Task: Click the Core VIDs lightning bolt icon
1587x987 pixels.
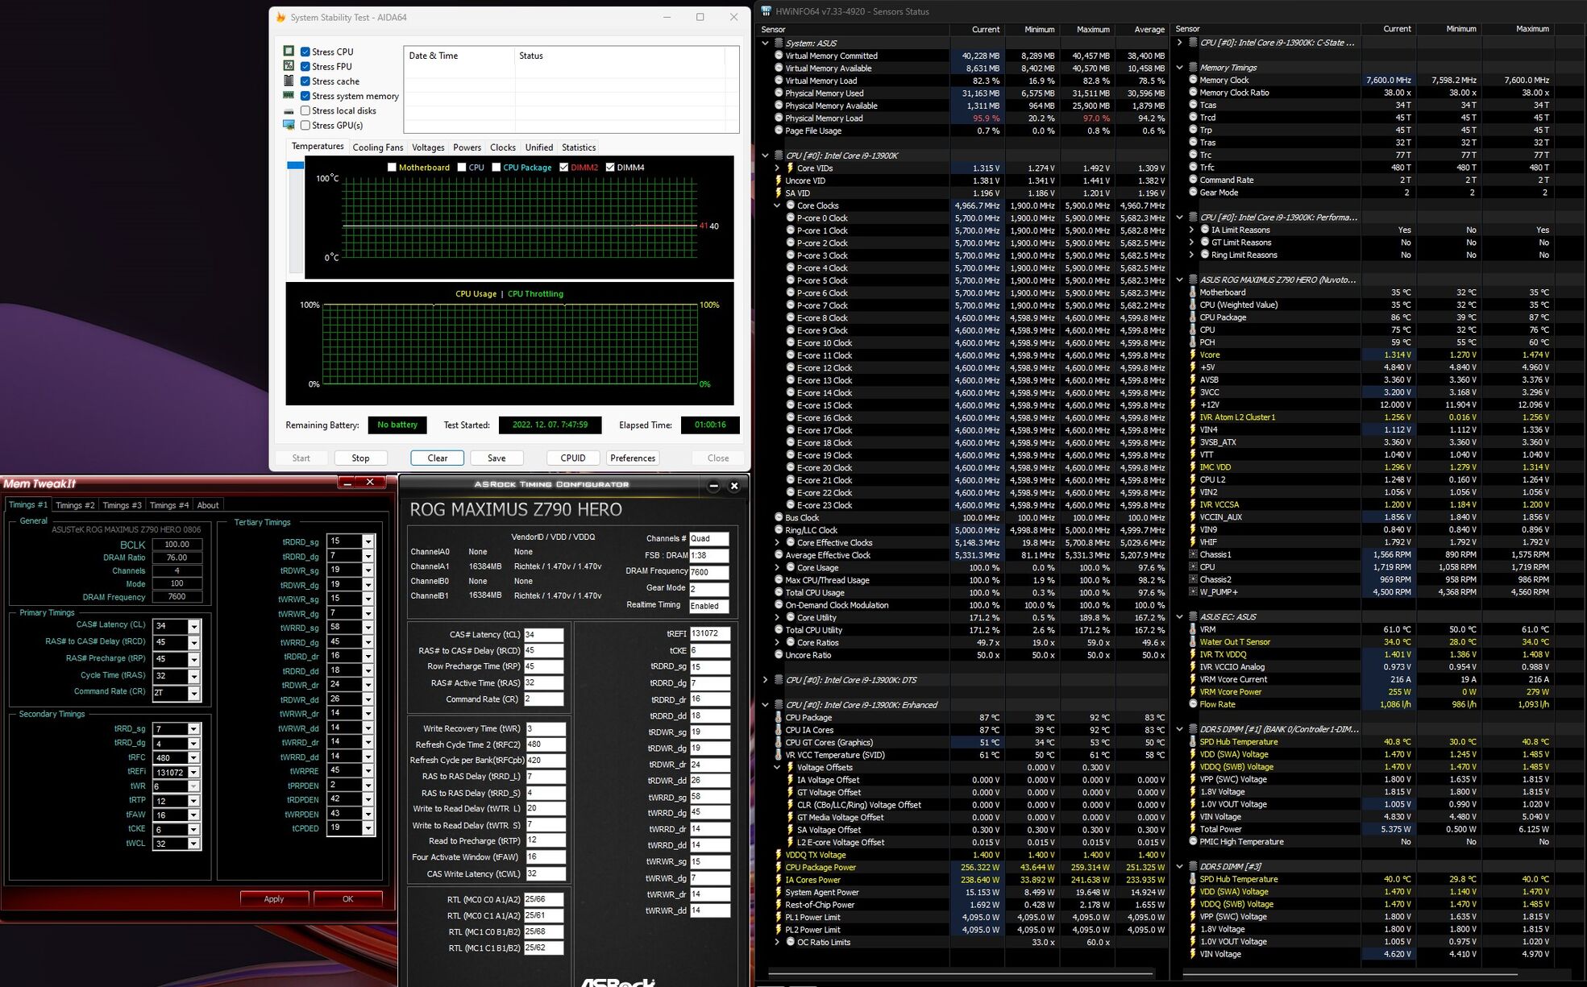Action: [x=790, y=168]
